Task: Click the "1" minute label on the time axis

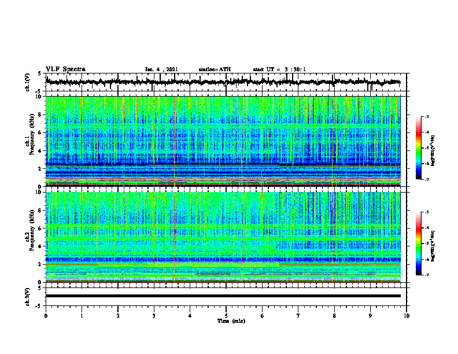Action: 82,316
